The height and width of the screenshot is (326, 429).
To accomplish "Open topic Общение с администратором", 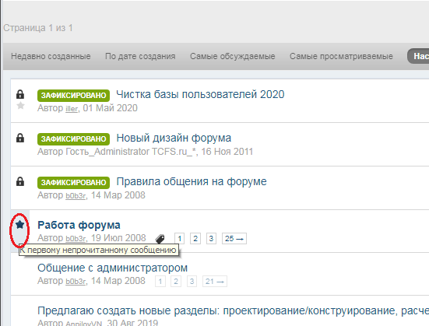I will [112, 268].
